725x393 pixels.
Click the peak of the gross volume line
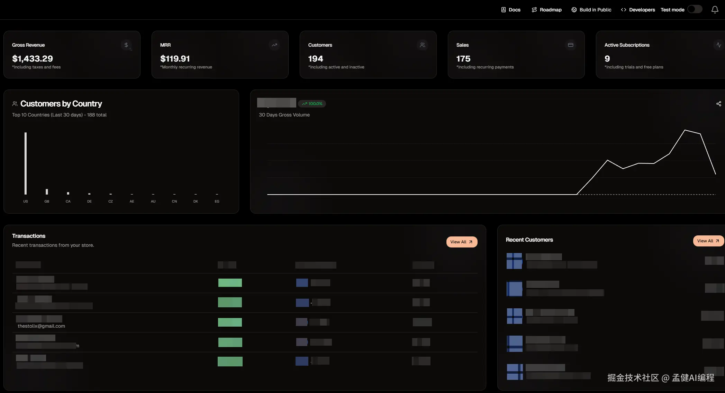point(685,130)
